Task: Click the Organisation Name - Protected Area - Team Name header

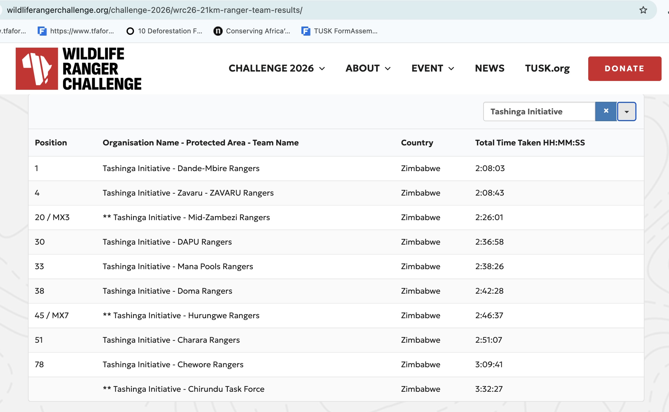Action: (201, 143)
